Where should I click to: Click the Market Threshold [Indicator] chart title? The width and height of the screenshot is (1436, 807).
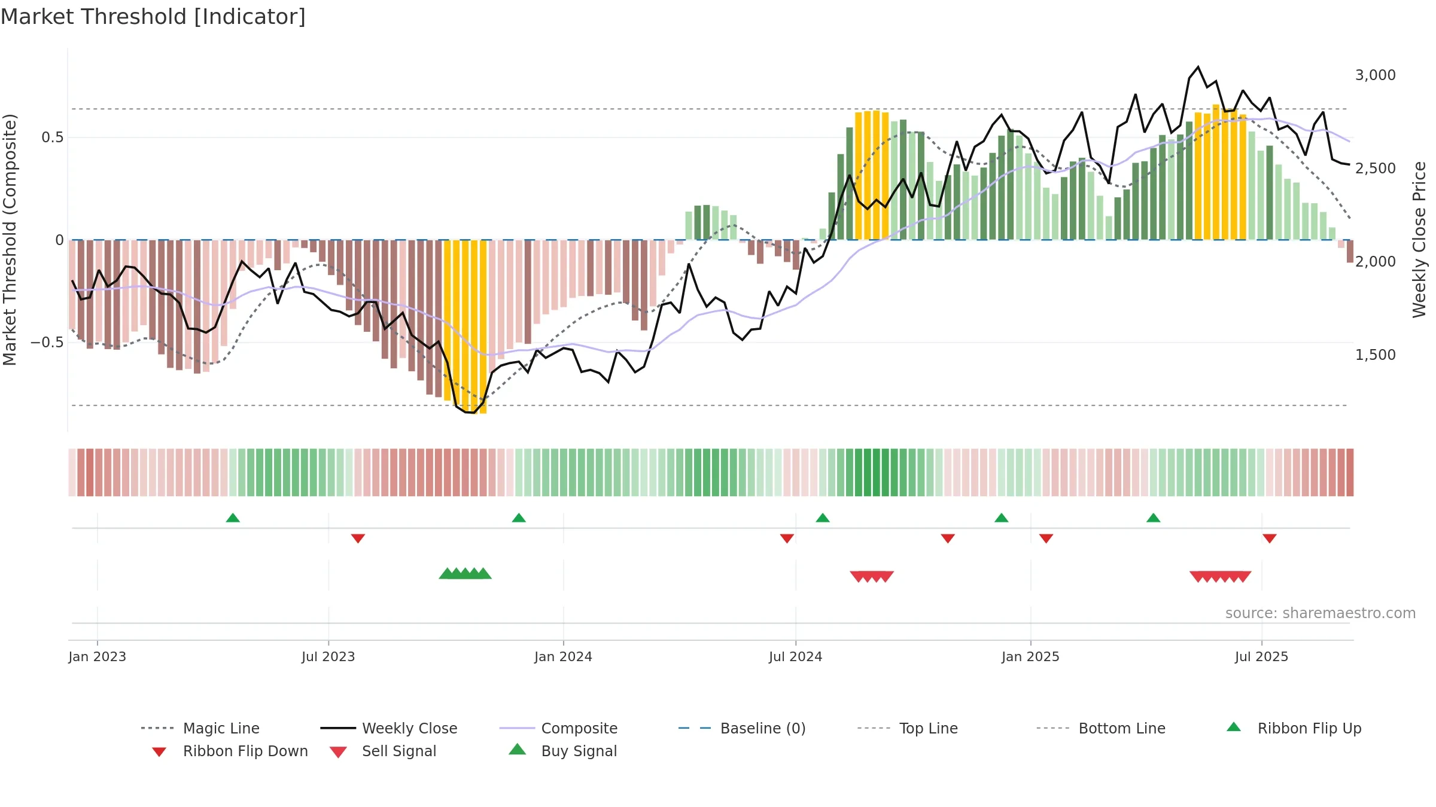[153, 17]
